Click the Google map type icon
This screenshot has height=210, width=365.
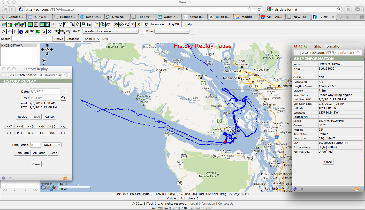[x=10, y=25]
